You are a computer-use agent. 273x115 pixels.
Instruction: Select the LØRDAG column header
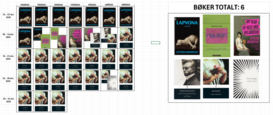[x=109, y=5]
